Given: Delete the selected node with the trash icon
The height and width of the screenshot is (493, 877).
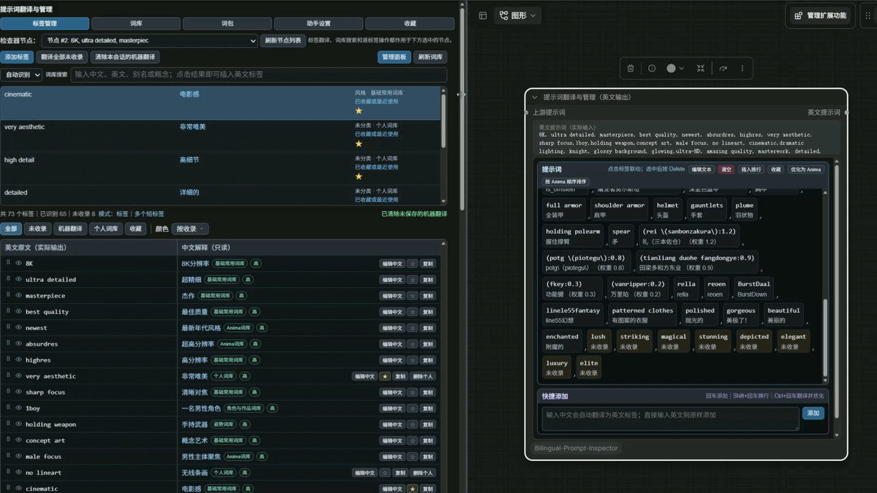Looking at the screenshot, I should (630, 68).
